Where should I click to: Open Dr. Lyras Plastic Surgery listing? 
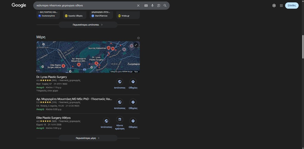[x=52, y=77]
